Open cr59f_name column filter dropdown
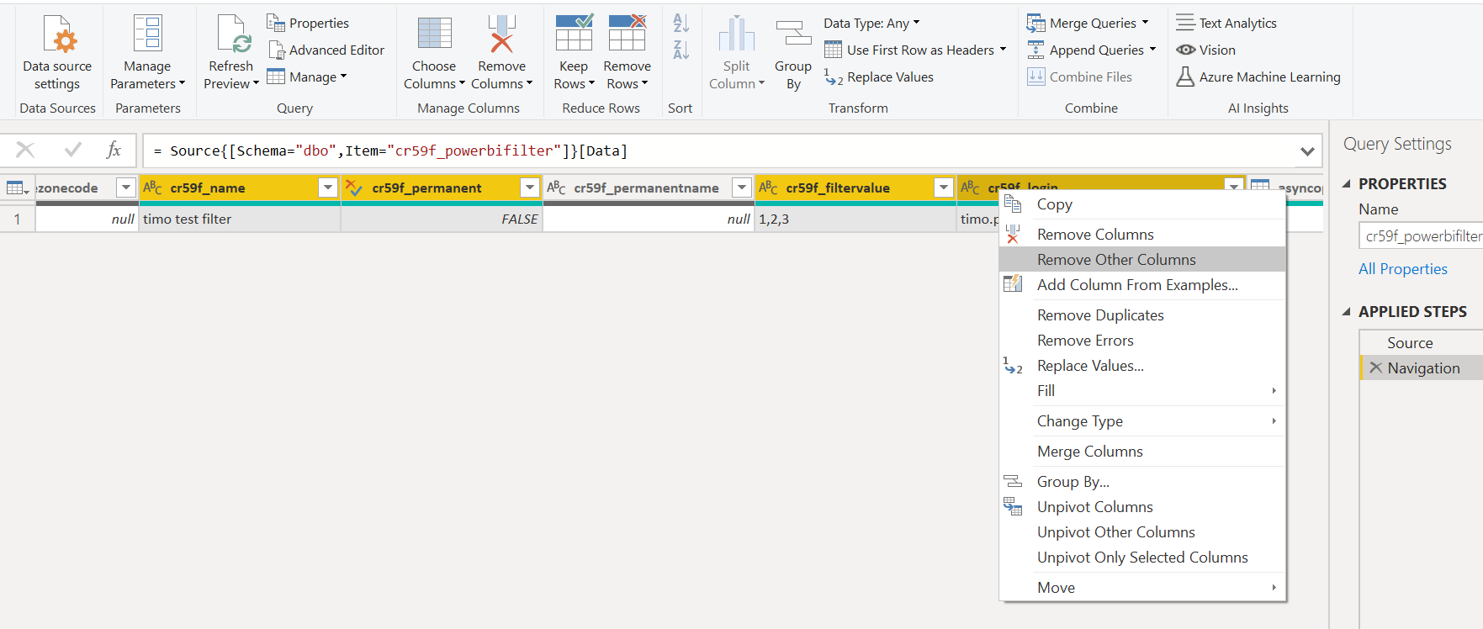 328,188
